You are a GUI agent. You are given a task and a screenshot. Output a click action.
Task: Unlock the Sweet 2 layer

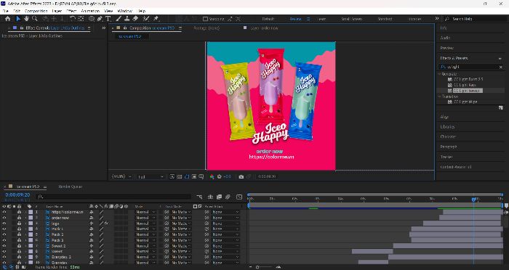click(20, 246)
